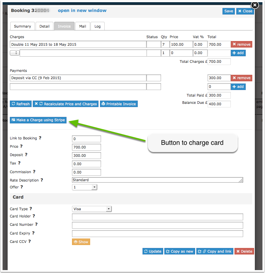
Task: Focus the Tax input field
Action: point(87,164)
